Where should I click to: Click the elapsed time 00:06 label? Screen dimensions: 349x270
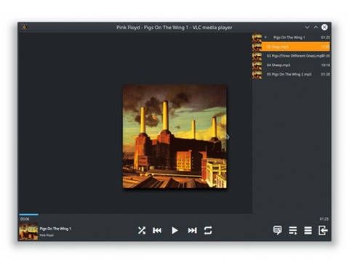(x=25, y=219)
